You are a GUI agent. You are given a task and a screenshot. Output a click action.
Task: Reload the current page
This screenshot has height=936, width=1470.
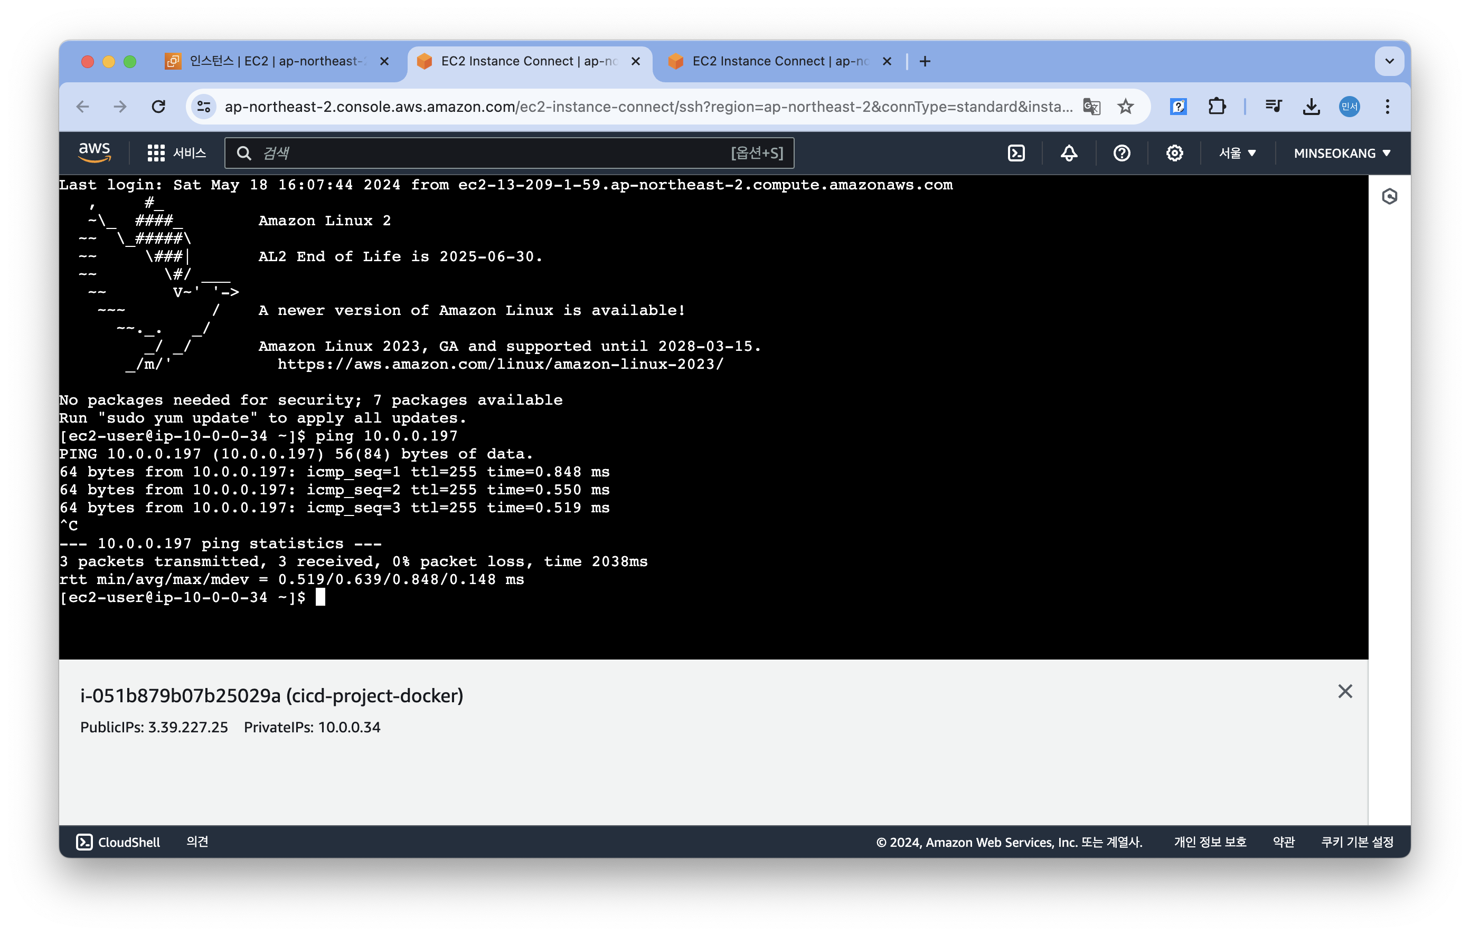coord(158,107)
